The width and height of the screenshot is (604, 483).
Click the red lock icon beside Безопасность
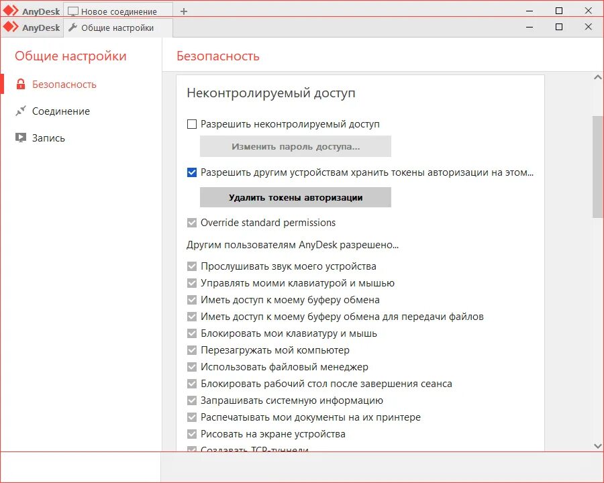21,85
